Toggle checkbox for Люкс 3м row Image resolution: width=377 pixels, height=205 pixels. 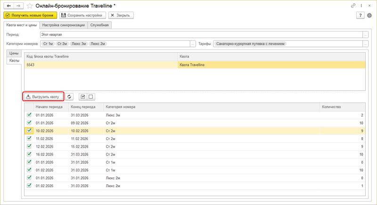(29, 115)
